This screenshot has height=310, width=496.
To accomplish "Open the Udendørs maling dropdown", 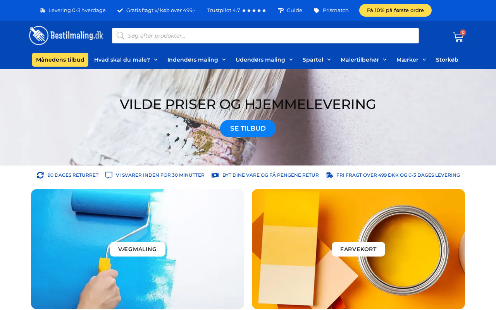I will coord(264,60).
